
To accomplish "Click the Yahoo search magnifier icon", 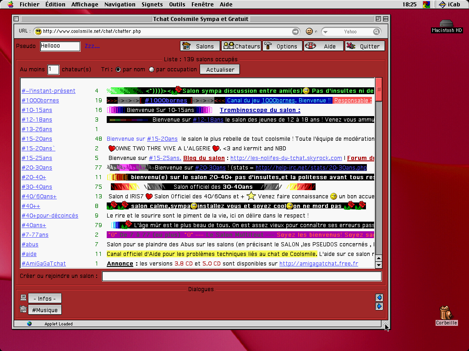I will pos(376,32).
